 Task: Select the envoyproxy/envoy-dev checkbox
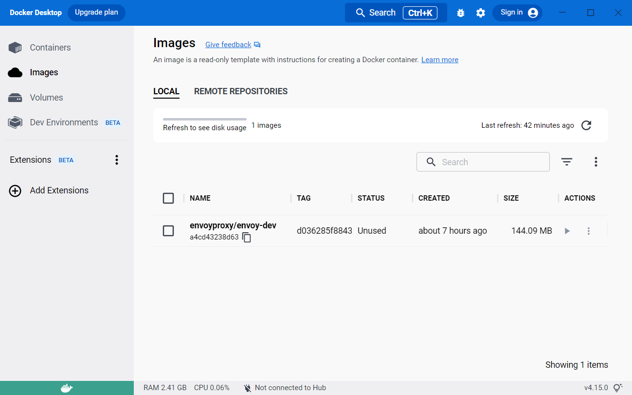pos(168,231)
